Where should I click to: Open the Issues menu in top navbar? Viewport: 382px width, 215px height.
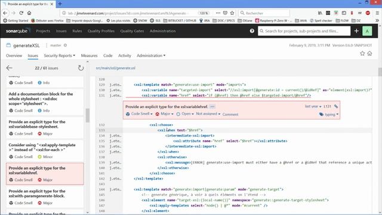61,31
